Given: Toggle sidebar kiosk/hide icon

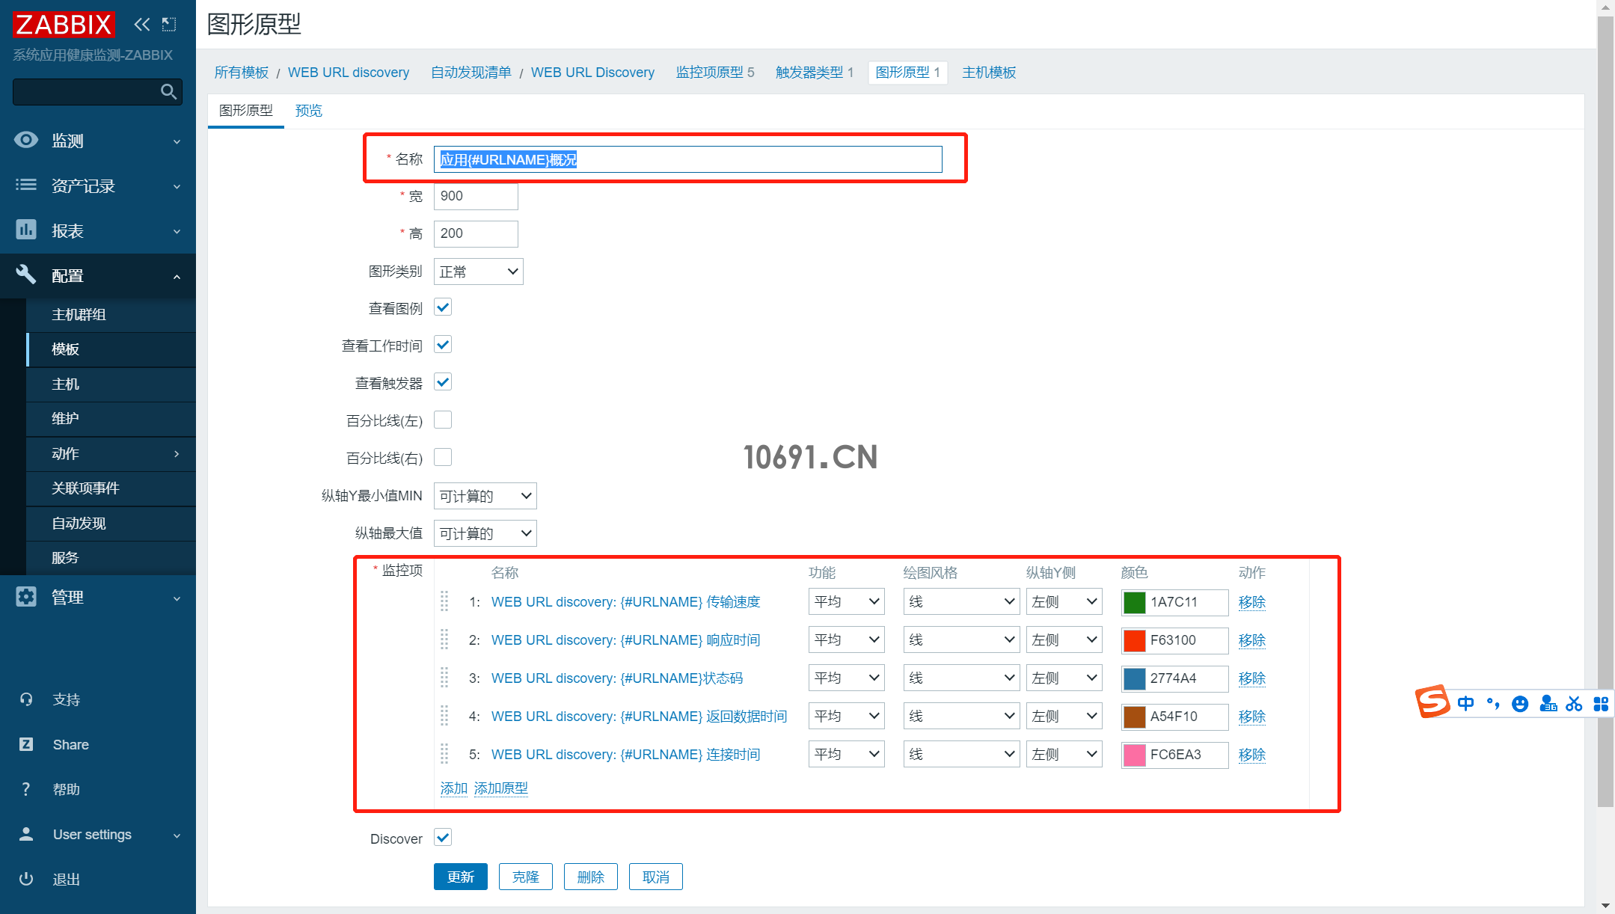Looking at the screenshot, I should [x=169, y=25].
